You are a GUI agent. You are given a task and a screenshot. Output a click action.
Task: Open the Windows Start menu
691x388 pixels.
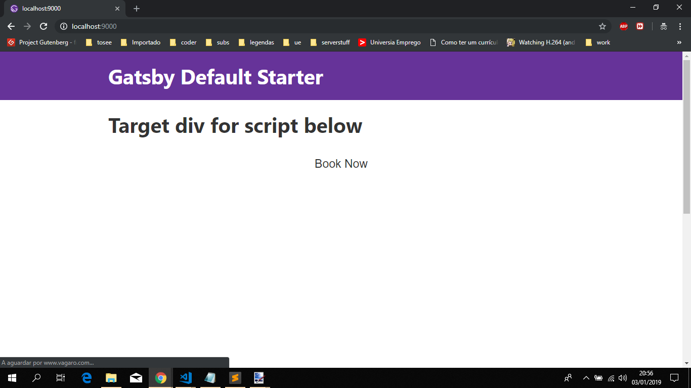(12, 378)
